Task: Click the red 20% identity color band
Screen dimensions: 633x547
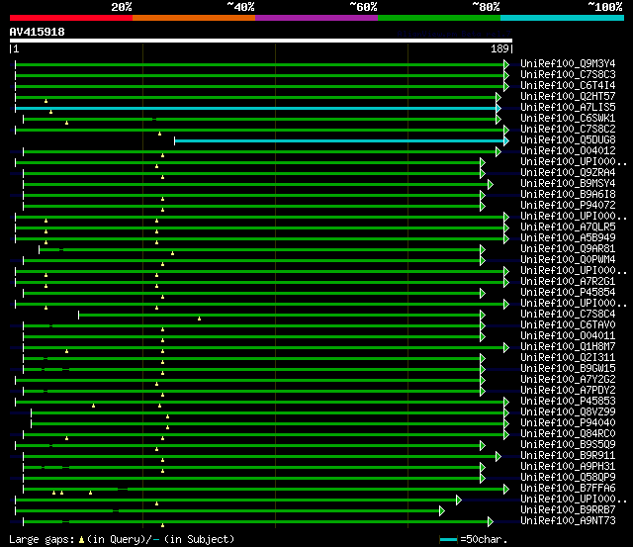Action: (71, 18)
